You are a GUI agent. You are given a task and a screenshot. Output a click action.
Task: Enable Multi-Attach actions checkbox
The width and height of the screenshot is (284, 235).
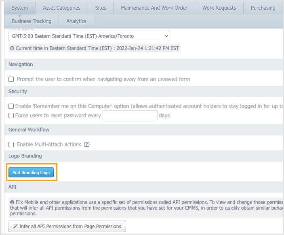[11, 144]
